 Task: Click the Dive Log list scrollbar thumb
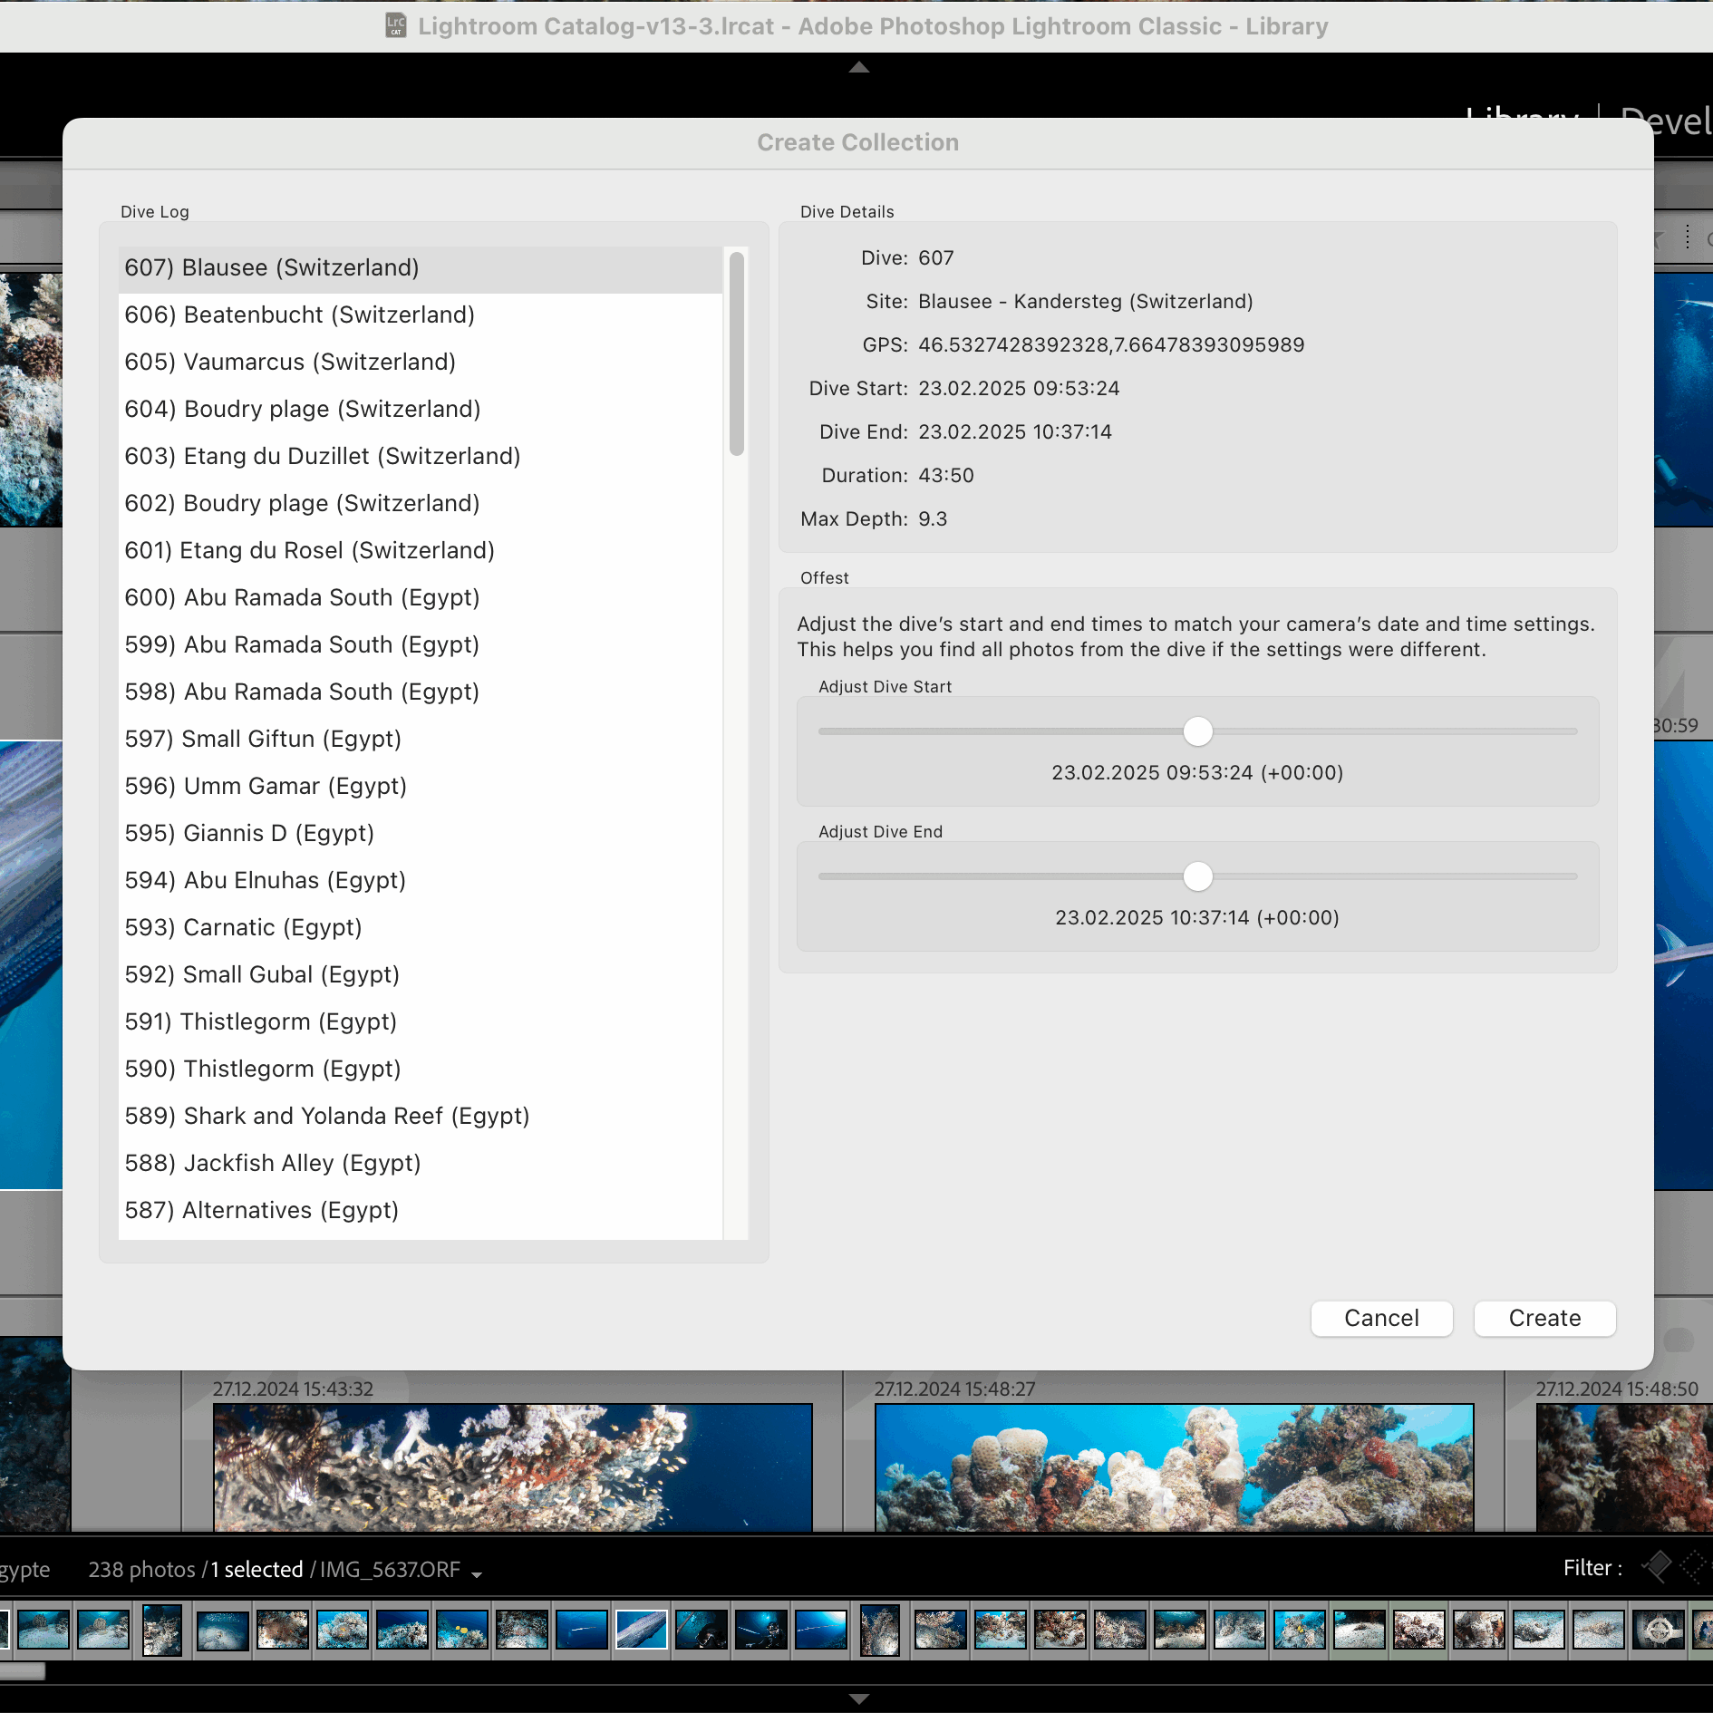tap(736, 353)
